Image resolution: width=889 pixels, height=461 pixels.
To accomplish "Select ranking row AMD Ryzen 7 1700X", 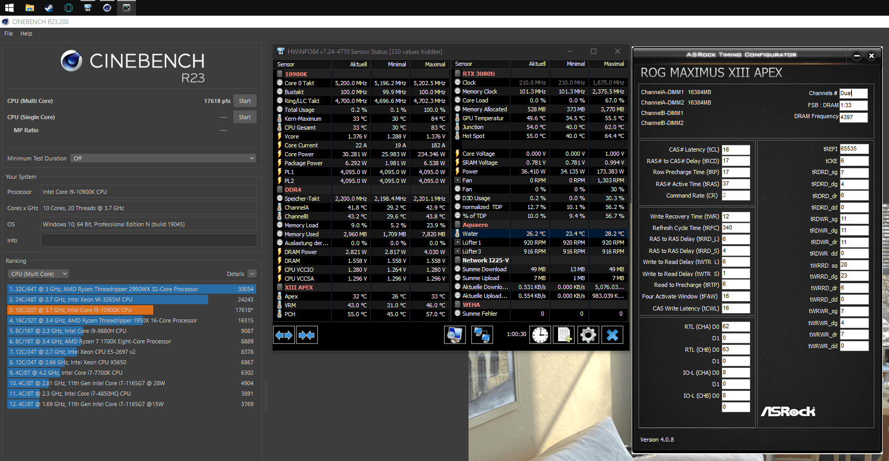I will (x=131, y=341).
